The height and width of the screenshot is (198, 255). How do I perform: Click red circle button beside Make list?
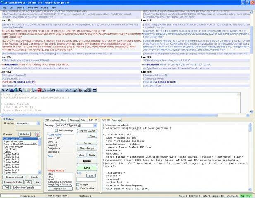coord(38,134)
